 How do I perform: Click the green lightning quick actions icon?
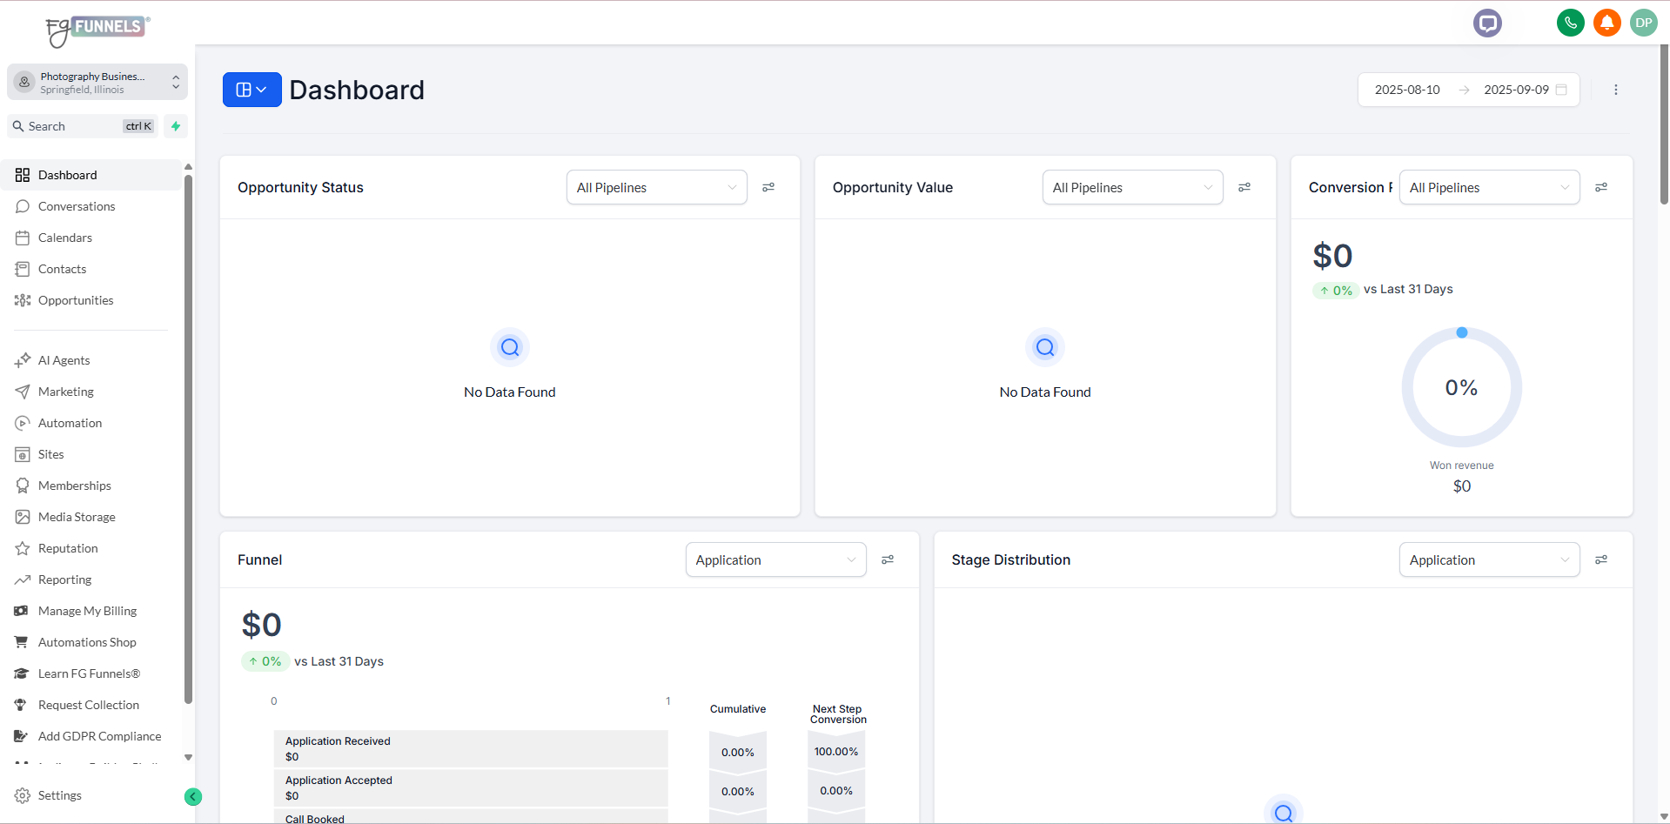[176, 126]
